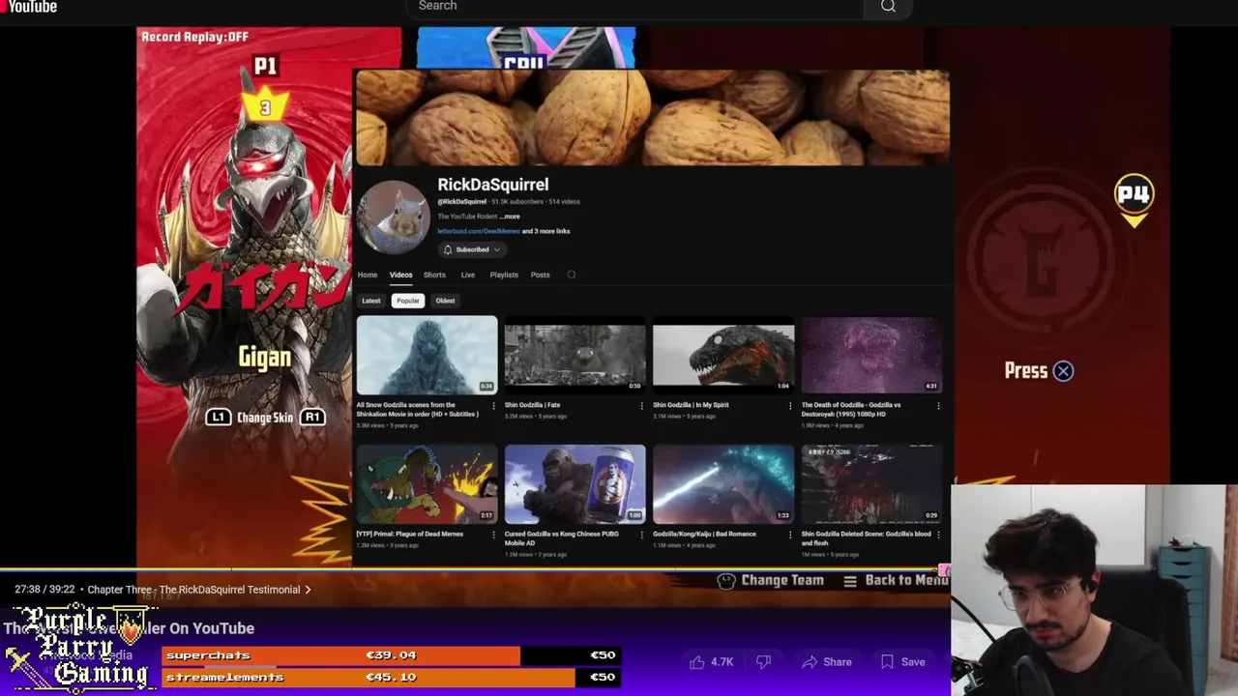The height and width of the screenshot is (696, 1238).
Task: Sort videos by Oldest
Action: point(445,301)
